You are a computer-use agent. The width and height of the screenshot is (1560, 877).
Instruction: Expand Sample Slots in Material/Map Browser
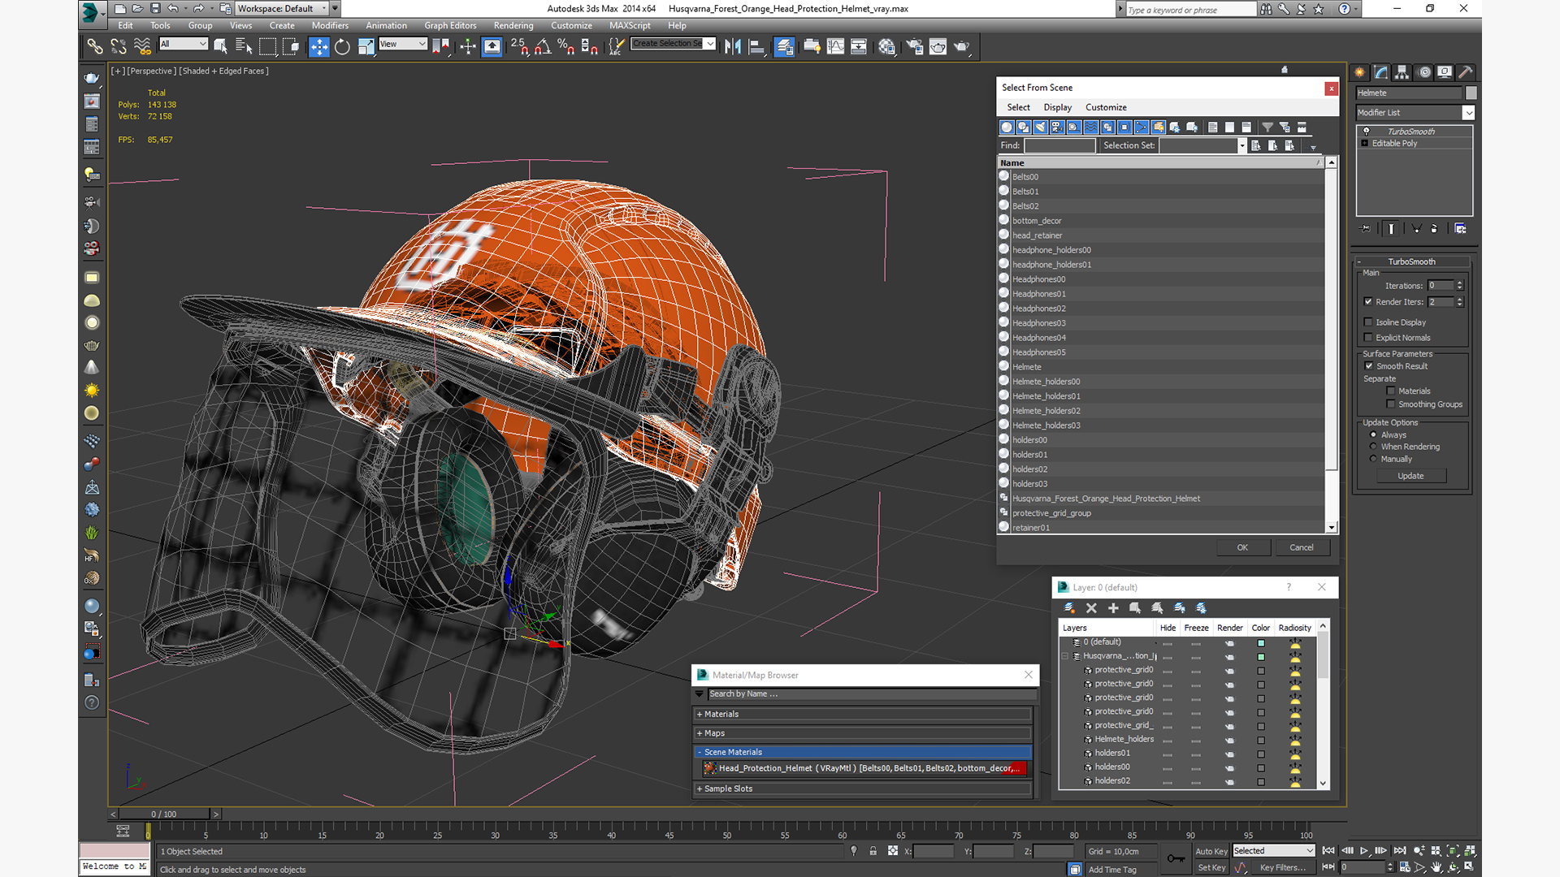click(700, 788)
